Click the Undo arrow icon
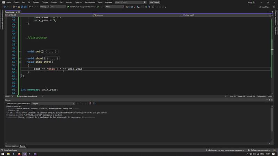Screen dimensions: 278x156 (30, 7)
